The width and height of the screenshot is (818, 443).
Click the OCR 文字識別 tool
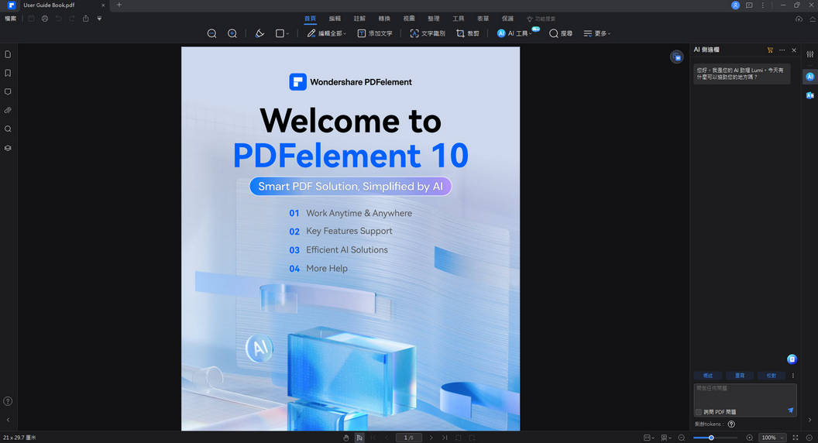428,34
